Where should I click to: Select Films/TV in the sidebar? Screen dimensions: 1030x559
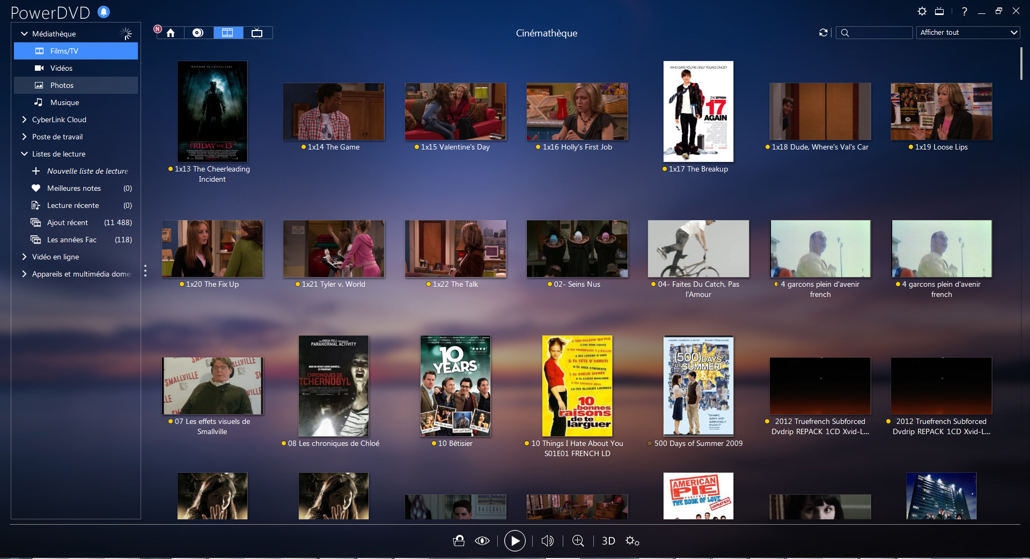coord(76,51)
